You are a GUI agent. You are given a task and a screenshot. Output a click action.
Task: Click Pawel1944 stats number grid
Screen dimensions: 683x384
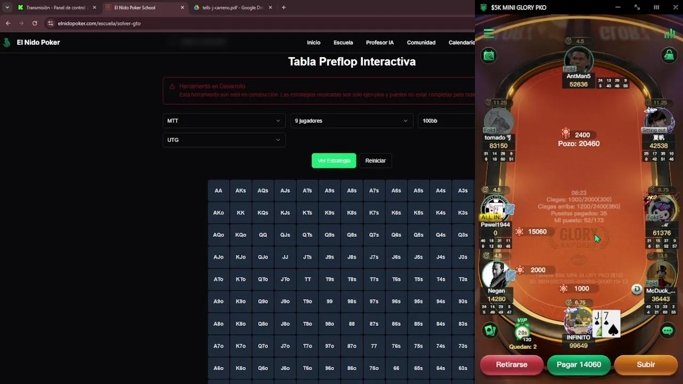[x=497, y=243]
